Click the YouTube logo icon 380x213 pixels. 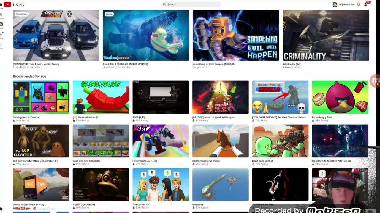(x=7, y=4)
